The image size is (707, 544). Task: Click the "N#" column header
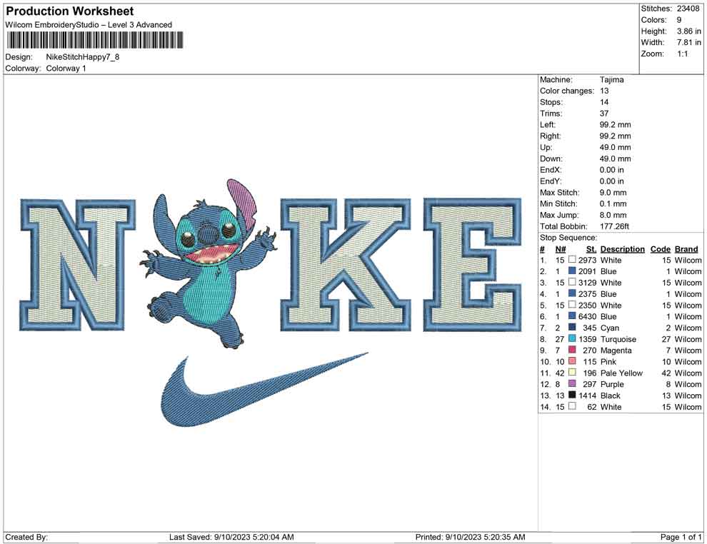[x=561, y=248]
